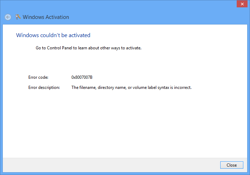Select the error code 0x8007007B
Screen dimensions: 250x175
(82, 77)
